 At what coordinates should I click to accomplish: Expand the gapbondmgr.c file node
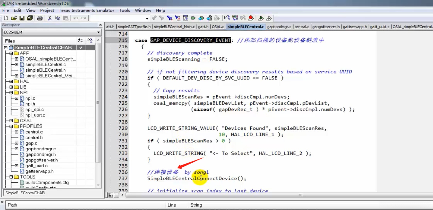[16, 149]
